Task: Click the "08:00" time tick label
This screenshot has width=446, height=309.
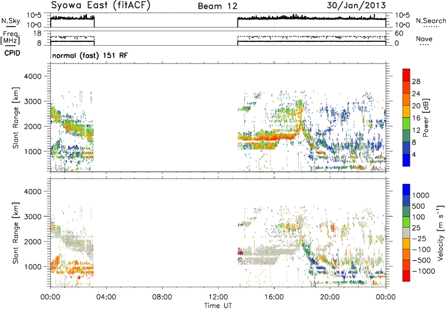Action: pyautogui.click(x=162, y=297)
